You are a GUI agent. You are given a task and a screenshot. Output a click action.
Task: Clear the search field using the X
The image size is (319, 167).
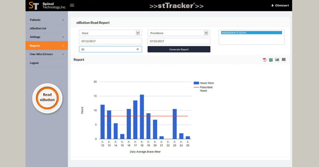click(138, 49)
